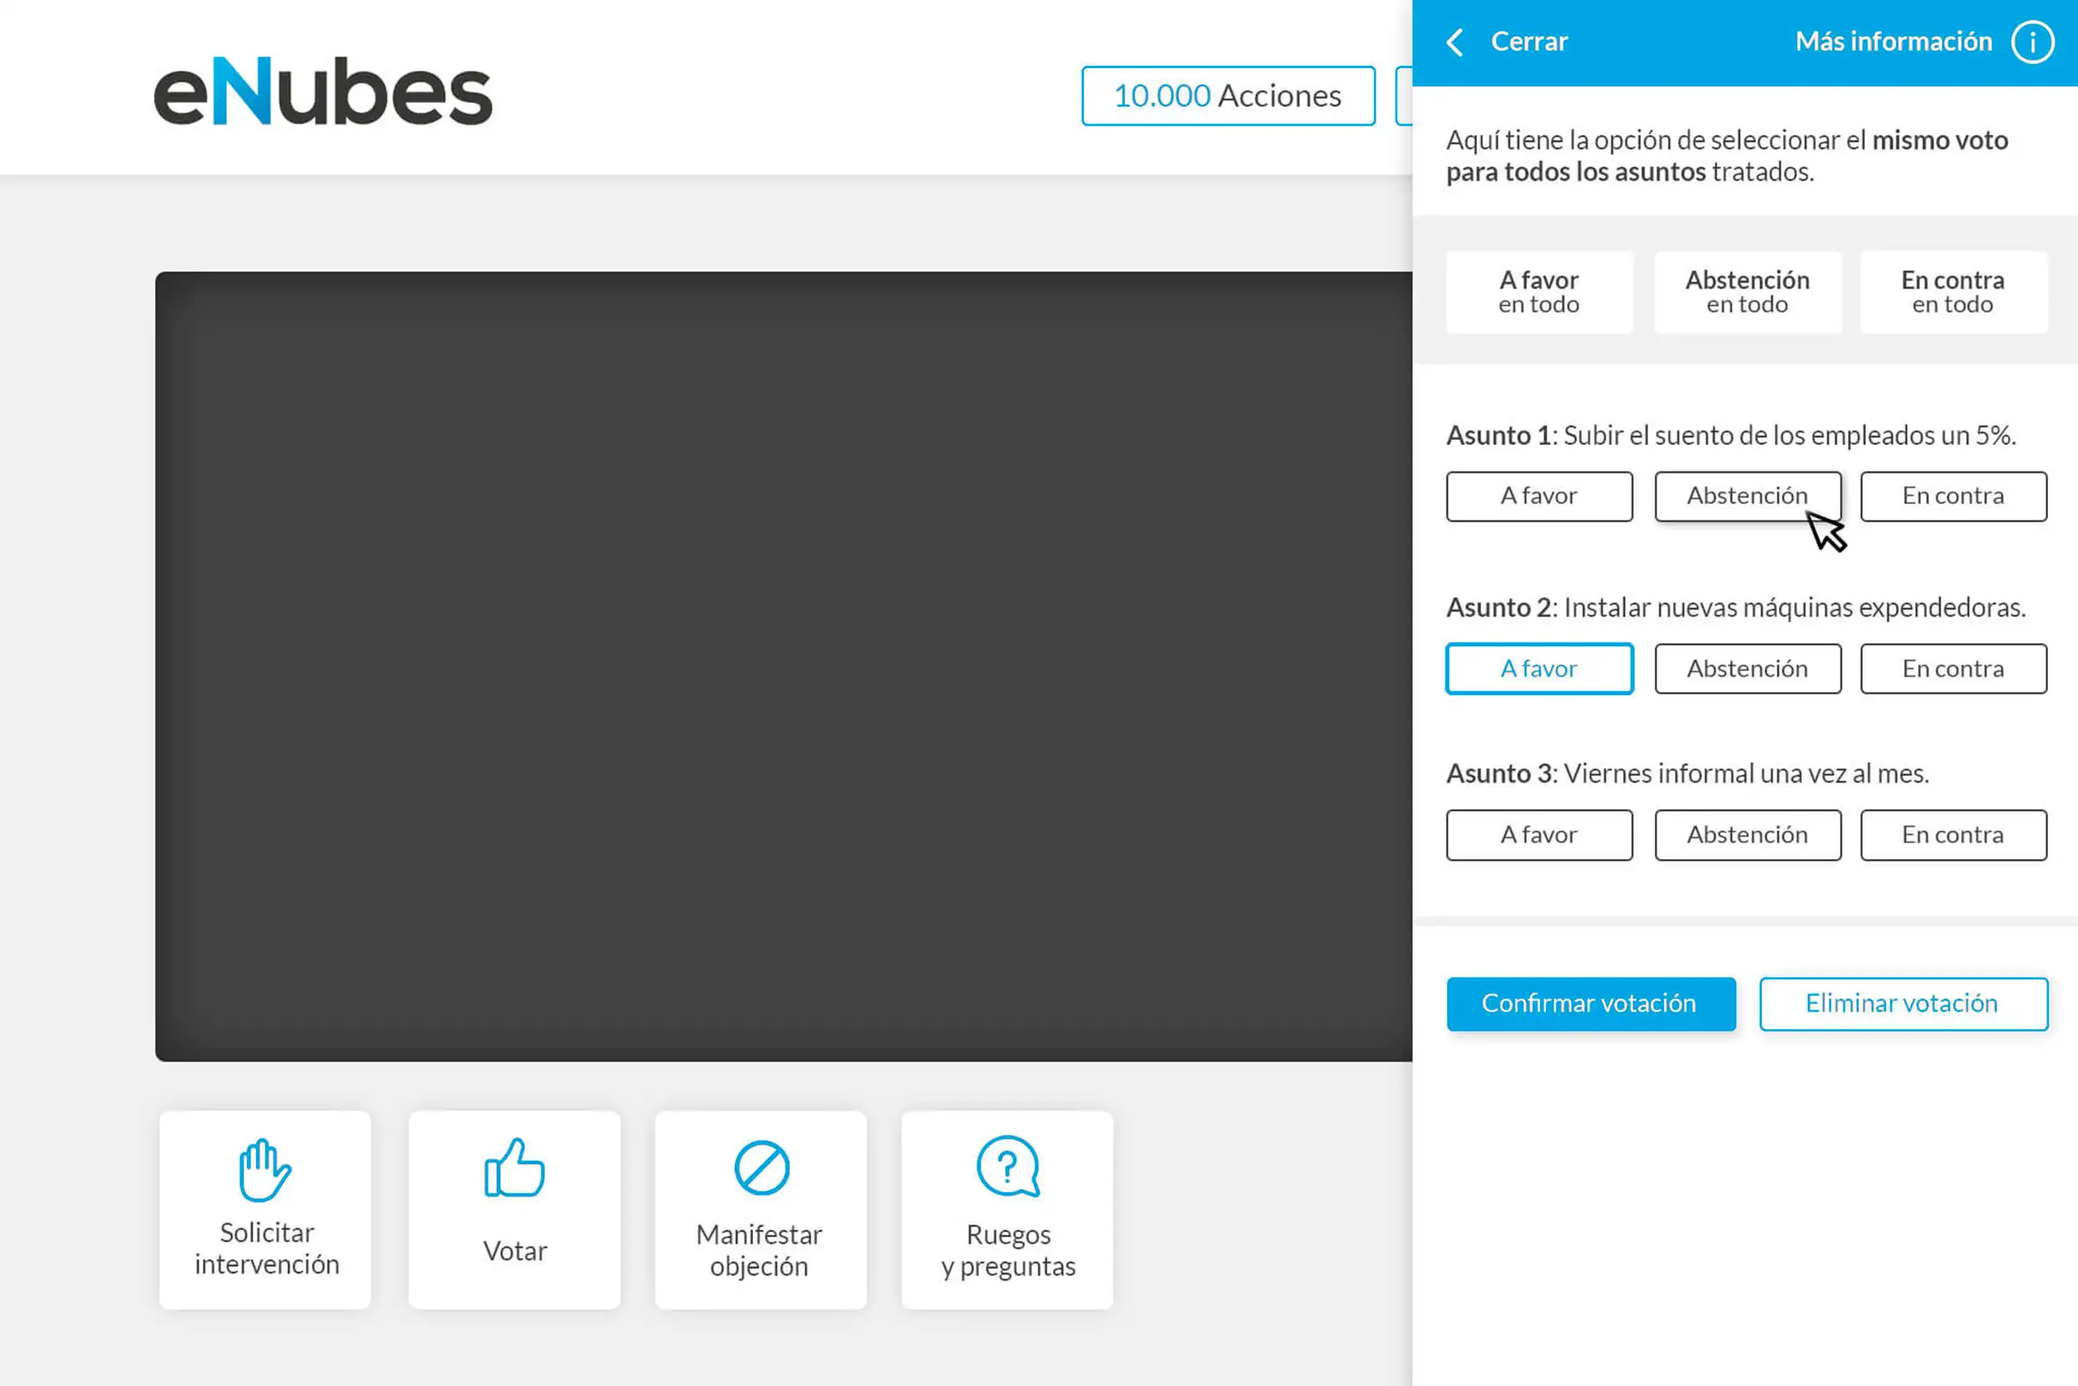
Task: Select En contra for Asunto 3
Action: 1952,836
